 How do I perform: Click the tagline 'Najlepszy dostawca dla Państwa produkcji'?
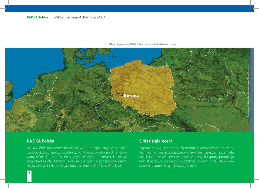click(x=80, y=17)
